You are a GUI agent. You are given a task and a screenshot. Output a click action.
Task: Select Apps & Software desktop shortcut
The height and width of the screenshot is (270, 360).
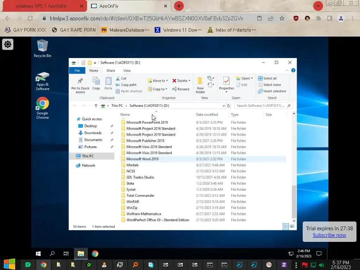(43, 81)
